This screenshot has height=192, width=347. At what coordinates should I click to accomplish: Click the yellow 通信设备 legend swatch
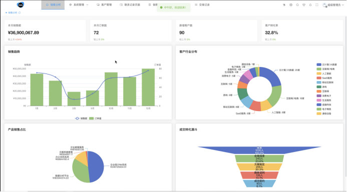pos(319,113)
